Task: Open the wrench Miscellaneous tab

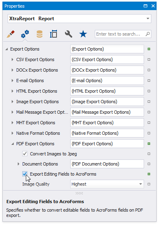Action: [69, 34]
